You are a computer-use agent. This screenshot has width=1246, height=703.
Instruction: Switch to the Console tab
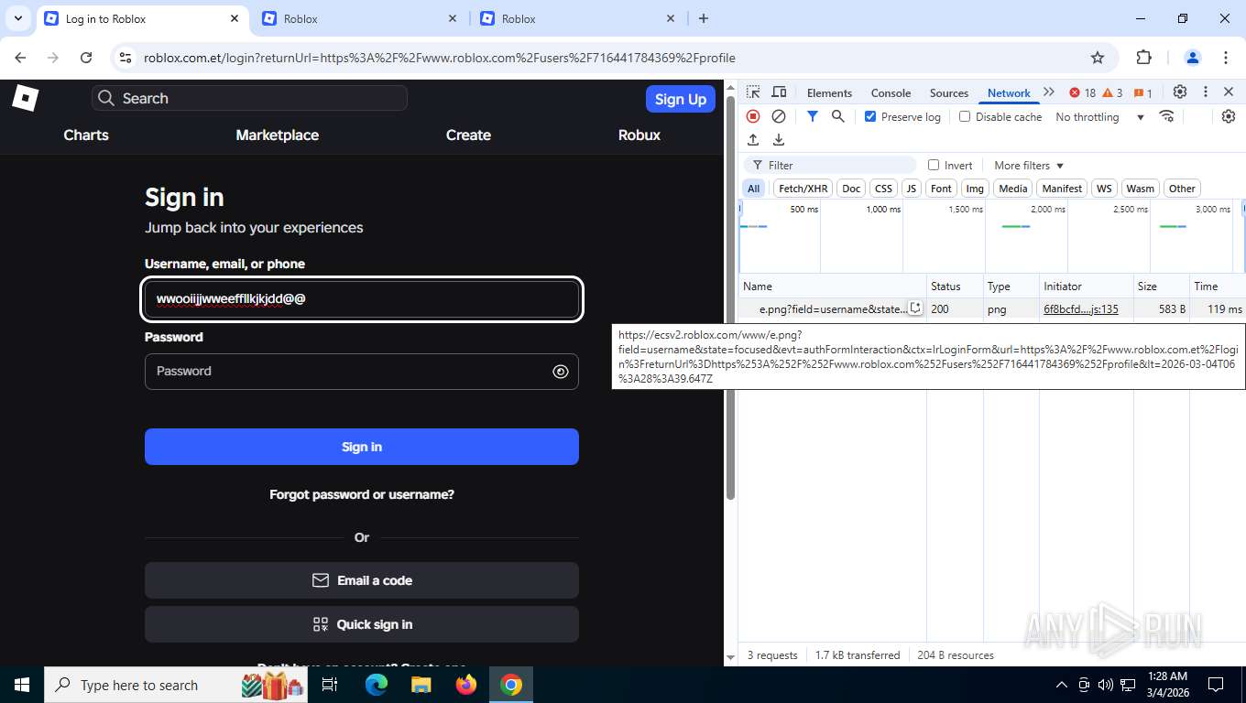point(891,93)
